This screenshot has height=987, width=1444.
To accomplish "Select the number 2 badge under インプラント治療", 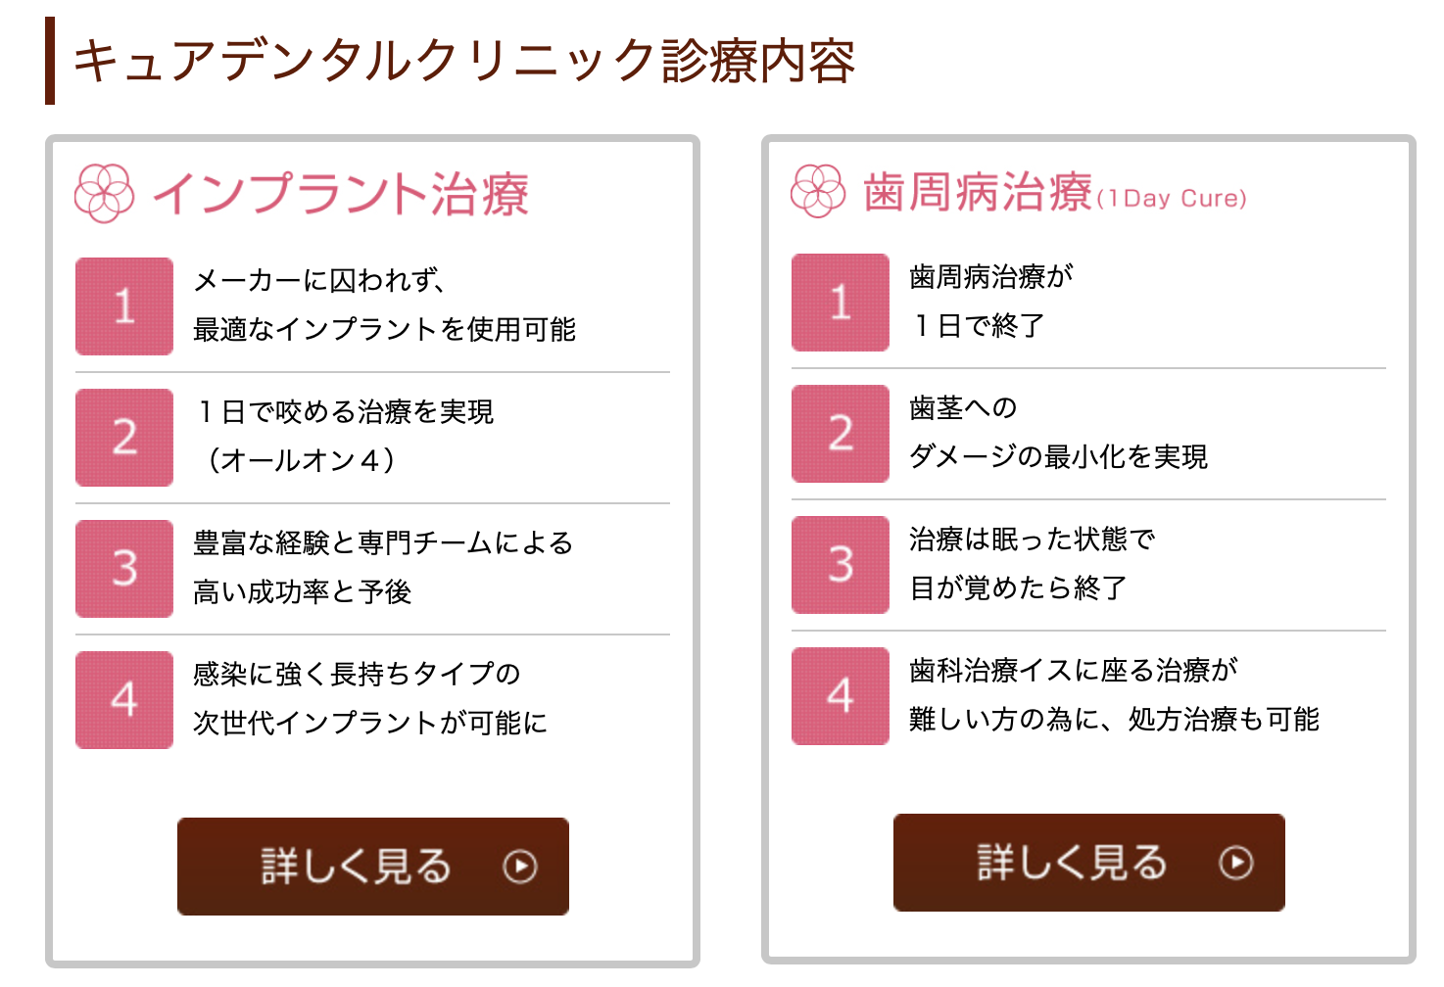I will coord(123,438).
